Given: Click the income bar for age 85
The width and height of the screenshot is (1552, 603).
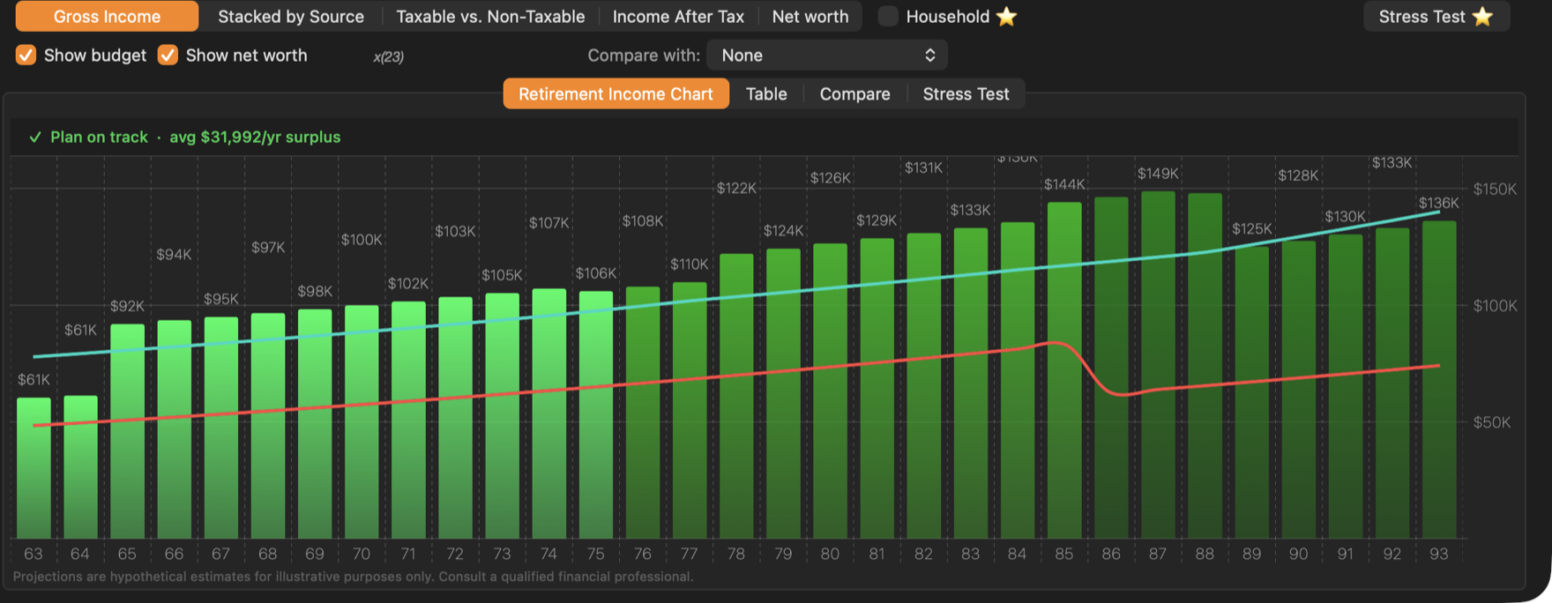Looking at the screenshot, I should 1064,370.
